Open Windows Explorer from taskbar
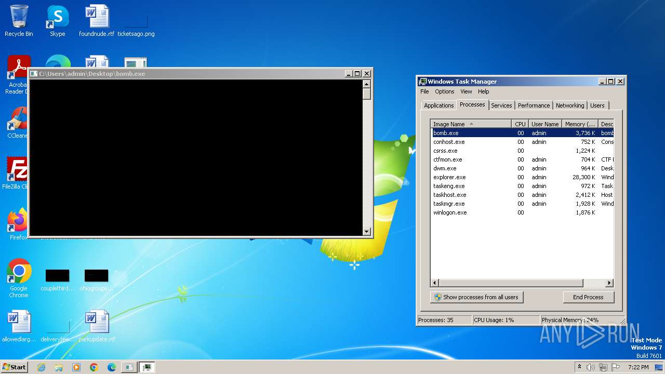This screenshot has height=374, width=665. (59, 367)
